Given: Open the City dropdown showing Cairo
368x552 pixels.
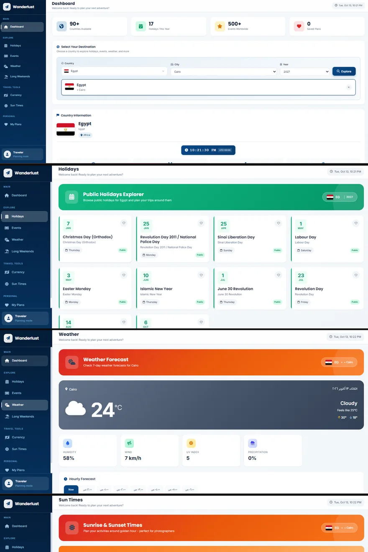Looking at the screenshot, I should tap(223, 72).
